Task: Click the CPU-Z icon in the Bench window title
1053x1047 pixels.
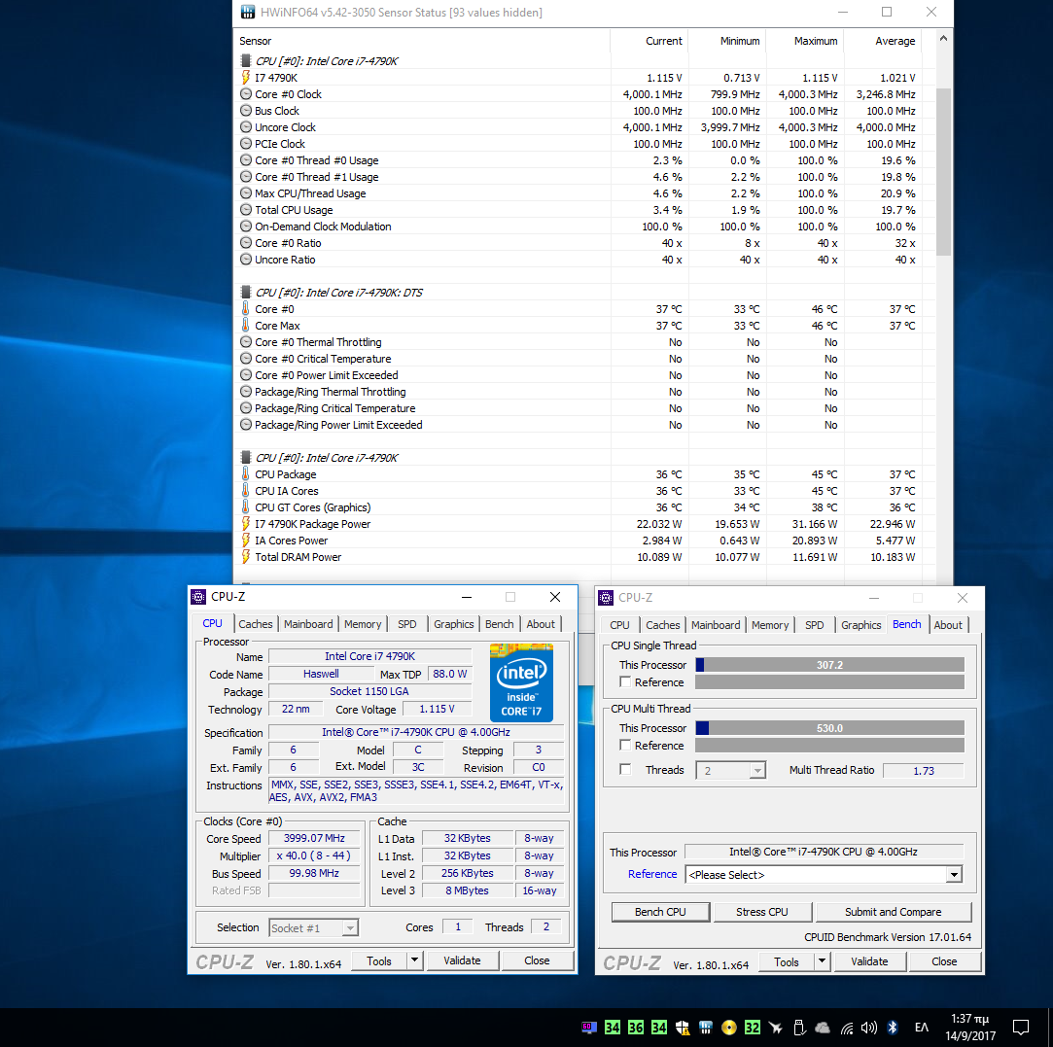Action: click(x=606, y=597)
